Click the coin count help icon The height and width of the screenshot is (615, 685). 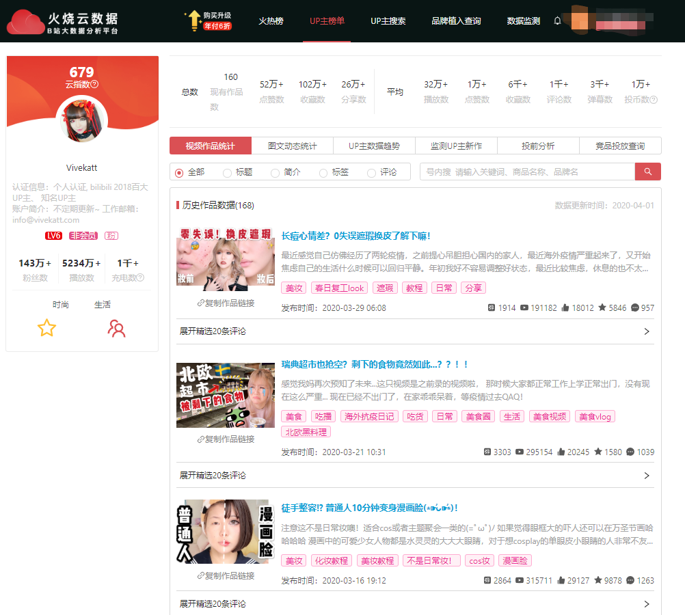point(654,100)
